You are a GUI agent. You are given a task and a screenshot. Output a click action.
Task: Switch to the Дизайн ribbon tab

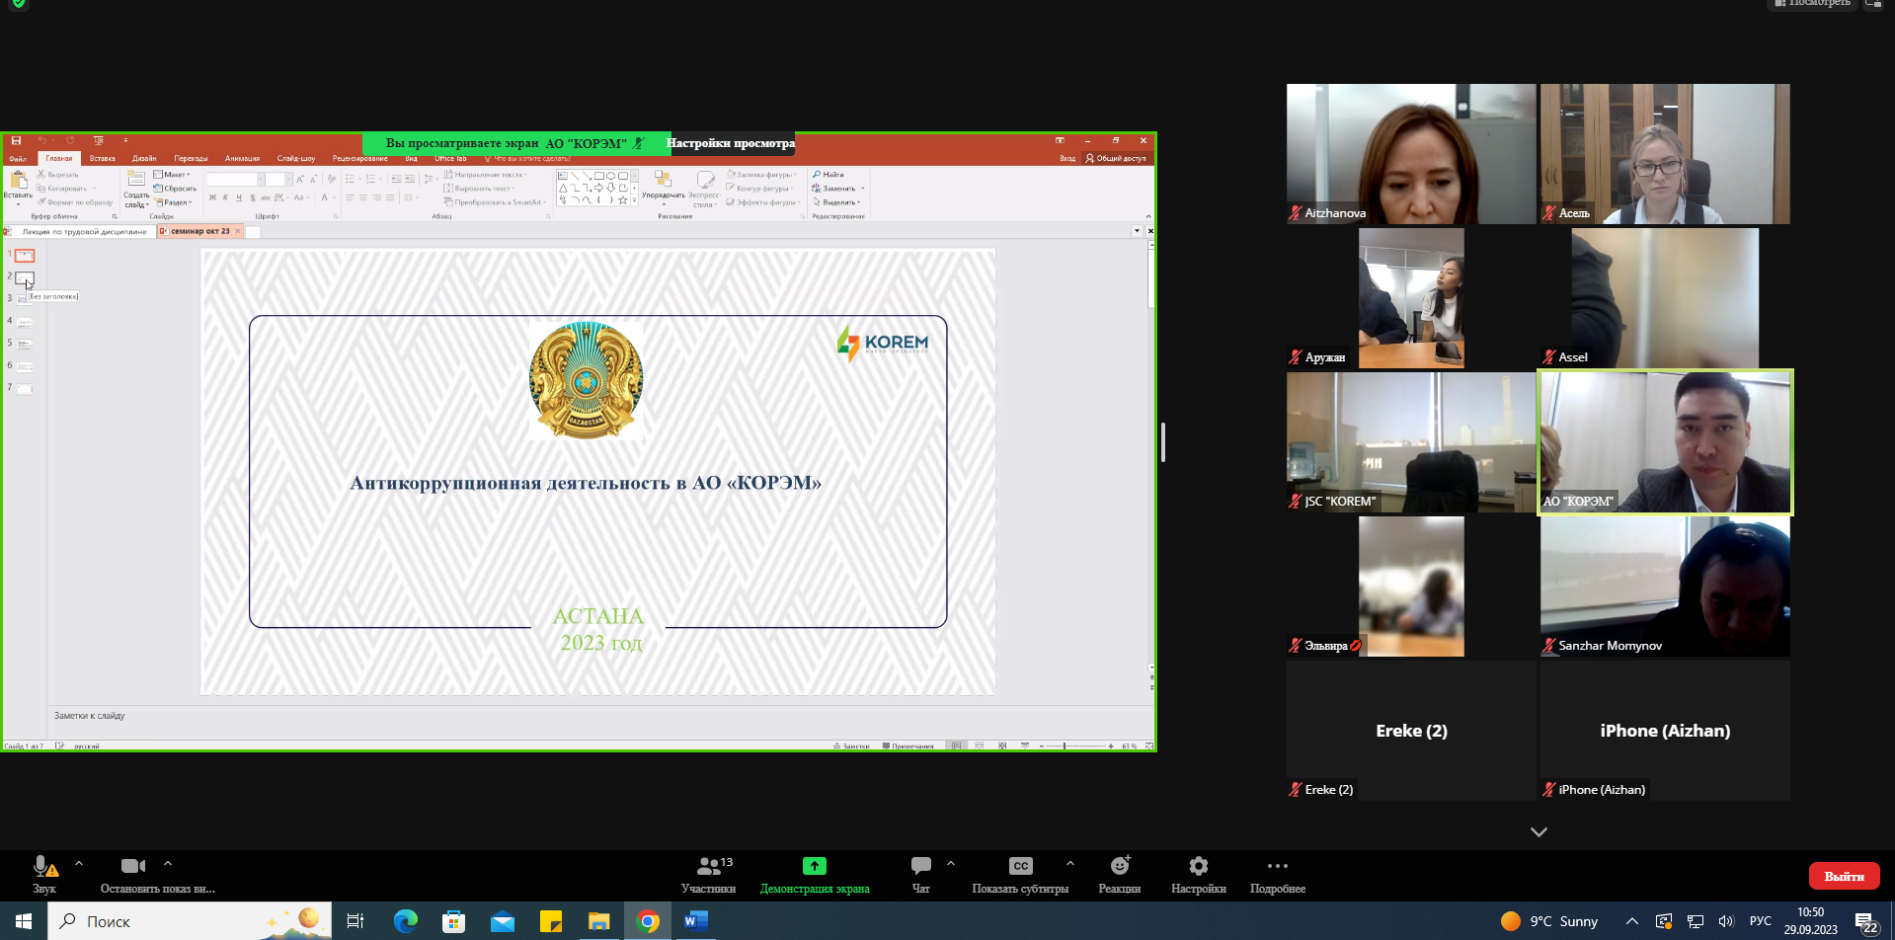click(x=144, y=158)
